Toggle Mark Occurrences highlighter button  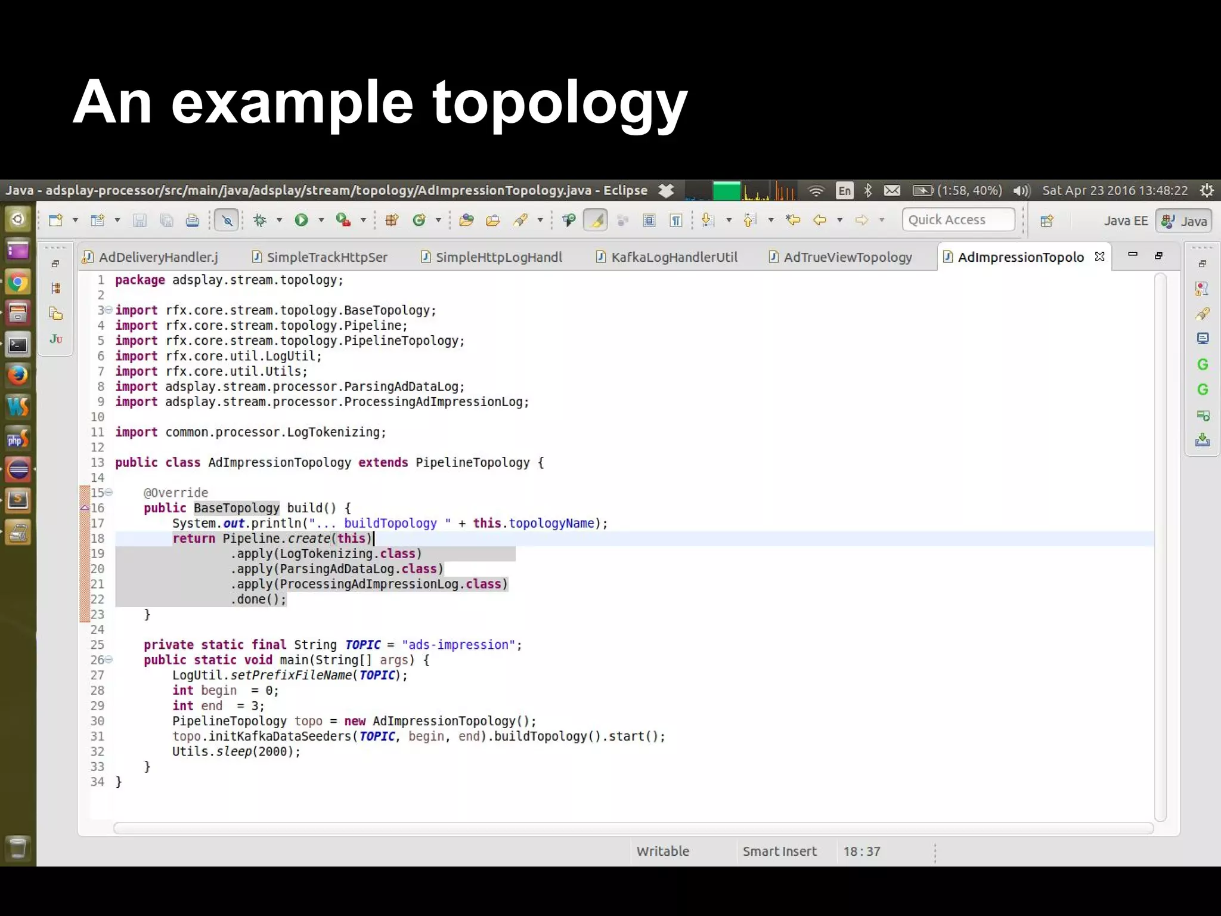tap(596, 220)
